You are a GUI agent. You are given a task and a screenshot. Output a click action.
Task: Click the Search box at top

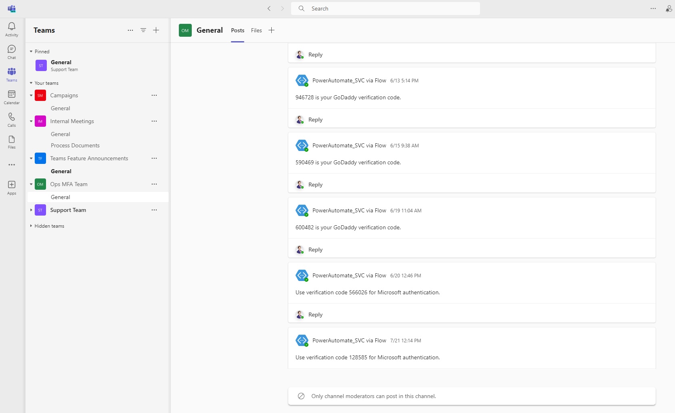(x=386, y=8)
